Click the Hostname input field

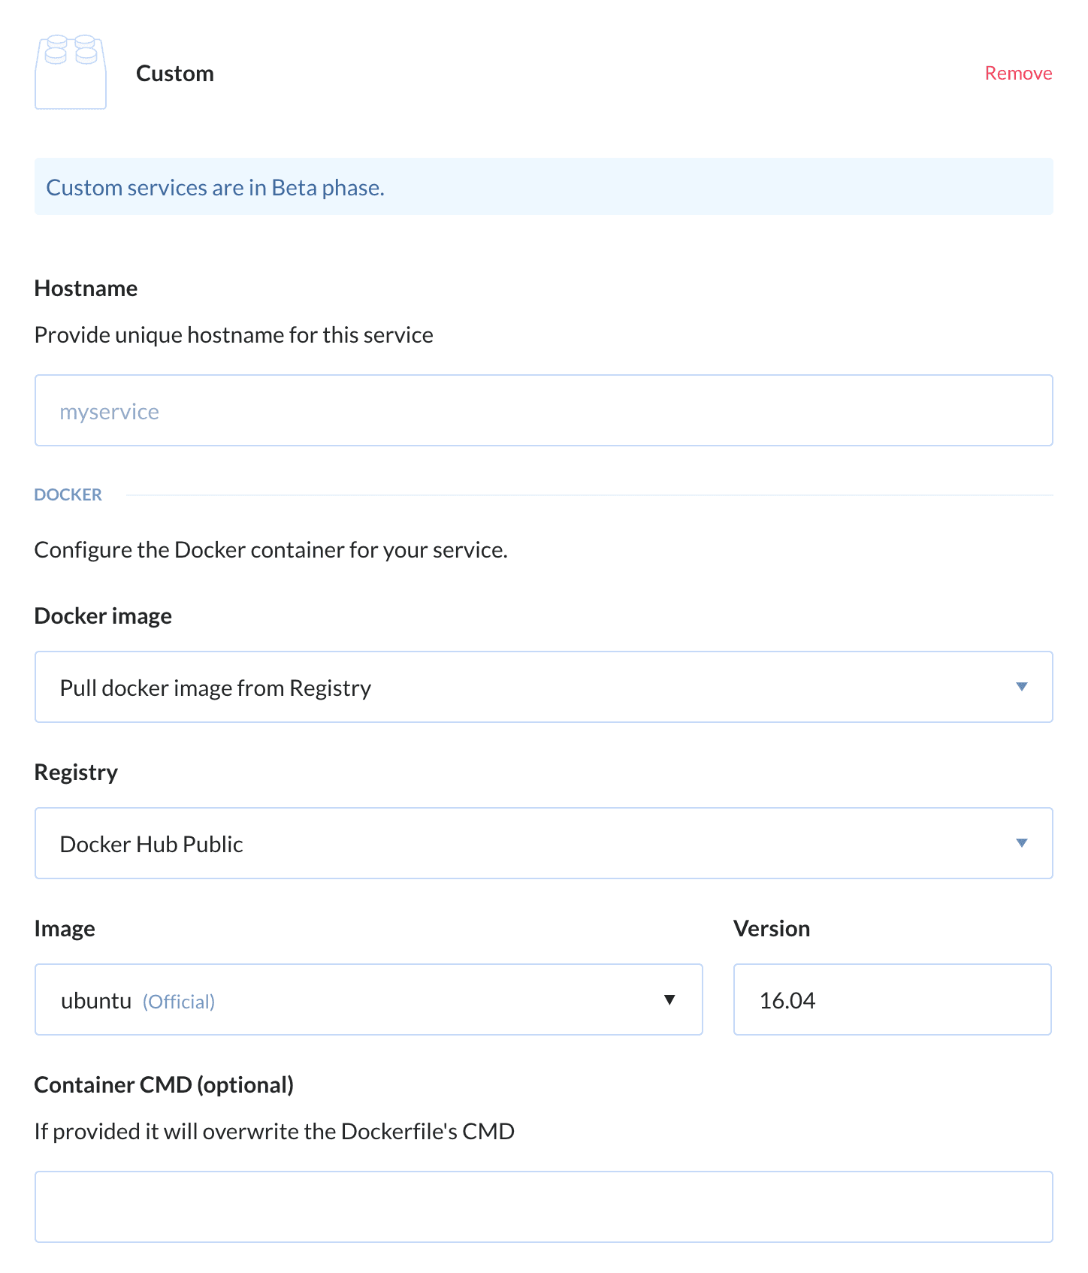(x=543, y=410)
